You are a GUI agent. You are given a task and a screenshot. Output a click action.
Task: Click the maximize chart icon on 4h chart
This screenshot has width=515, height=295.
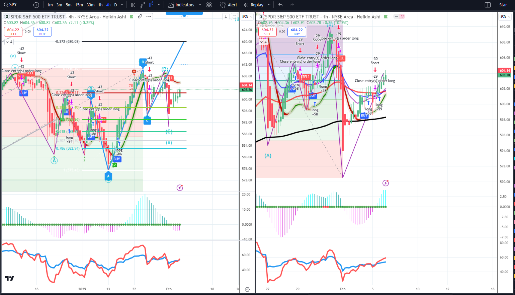click(235, 17)
